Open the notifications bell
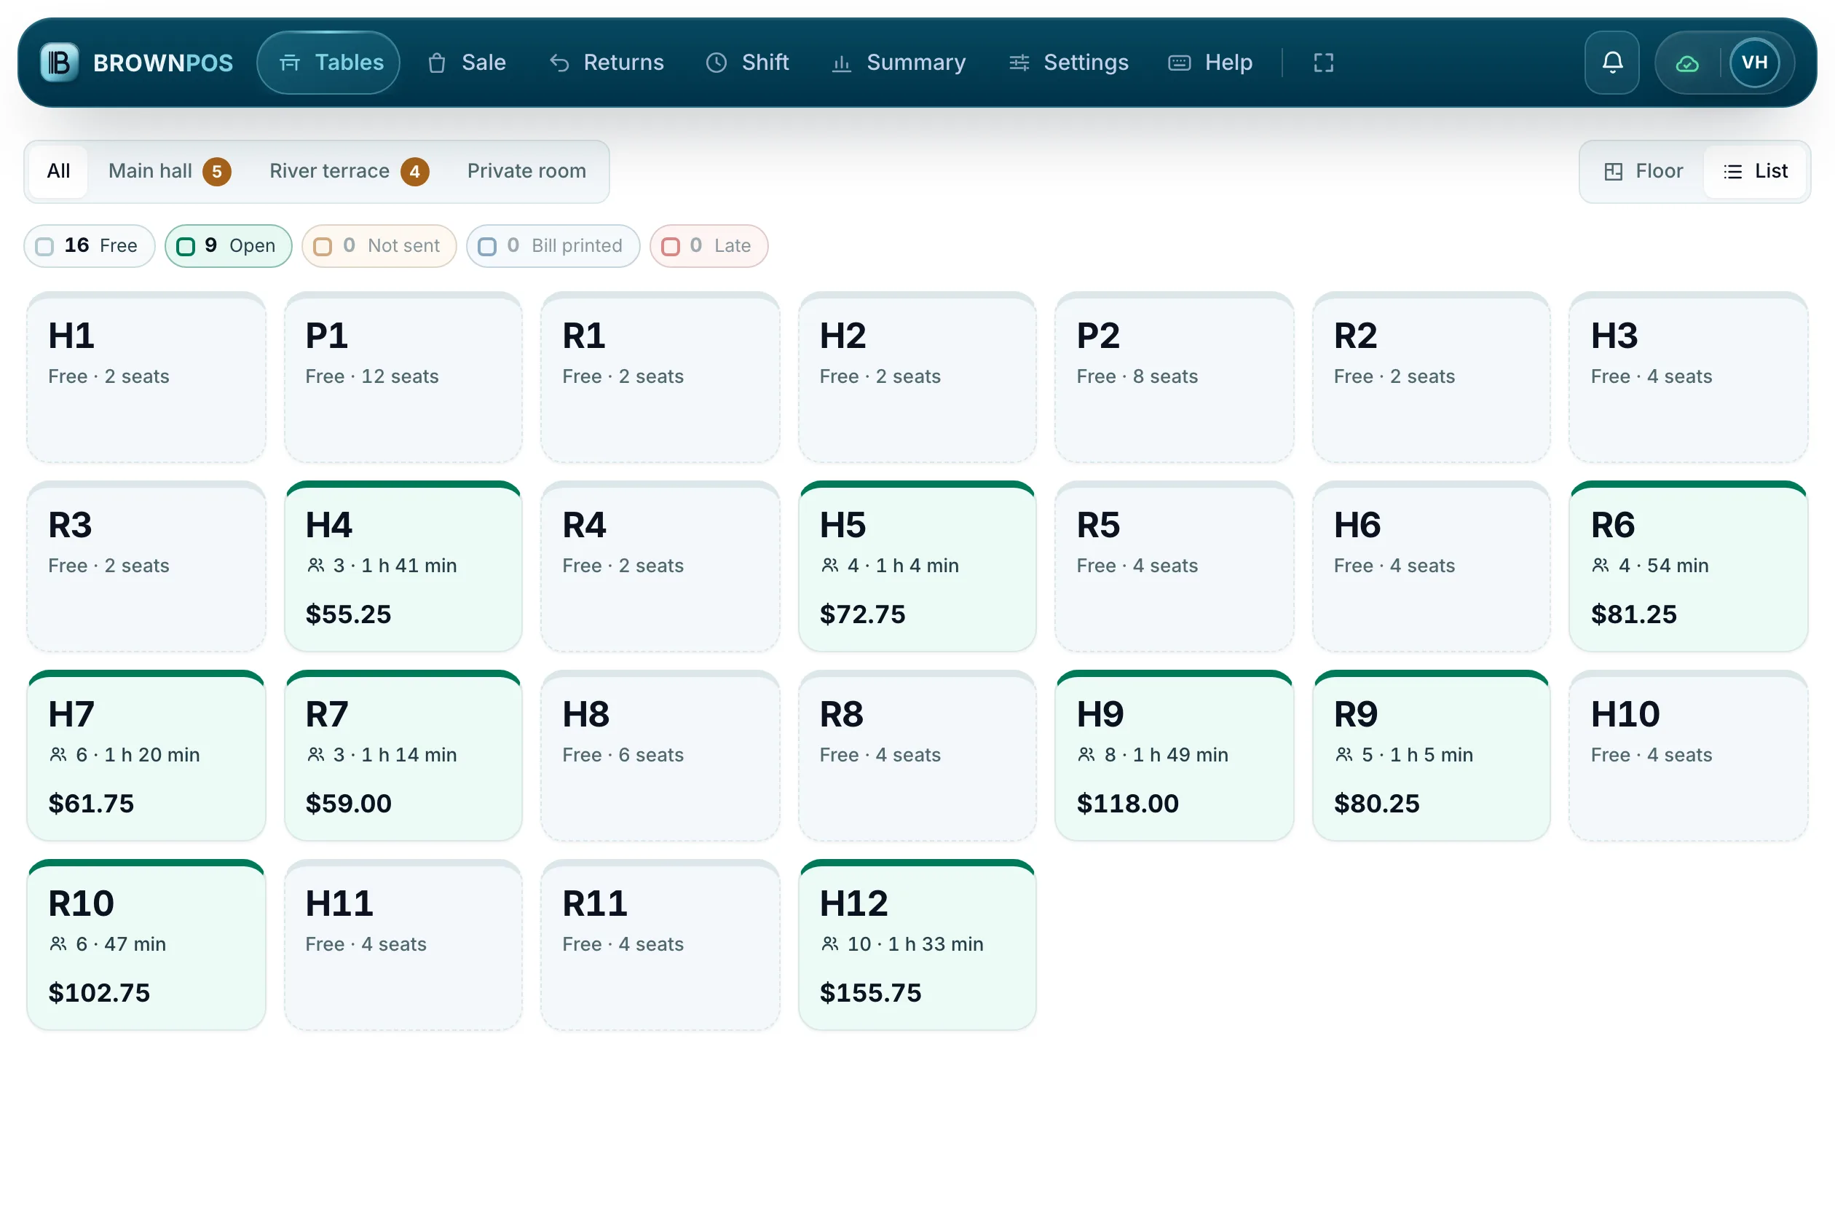 point(1612,63)
